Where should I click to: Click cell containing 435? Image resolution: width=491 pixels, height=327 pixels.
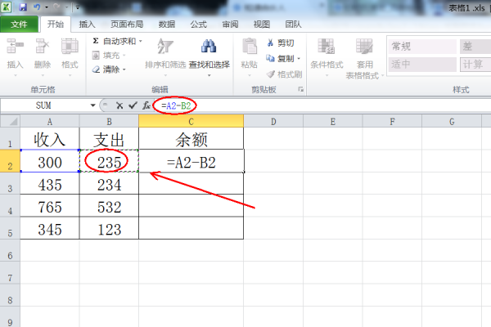pos(50,184)
